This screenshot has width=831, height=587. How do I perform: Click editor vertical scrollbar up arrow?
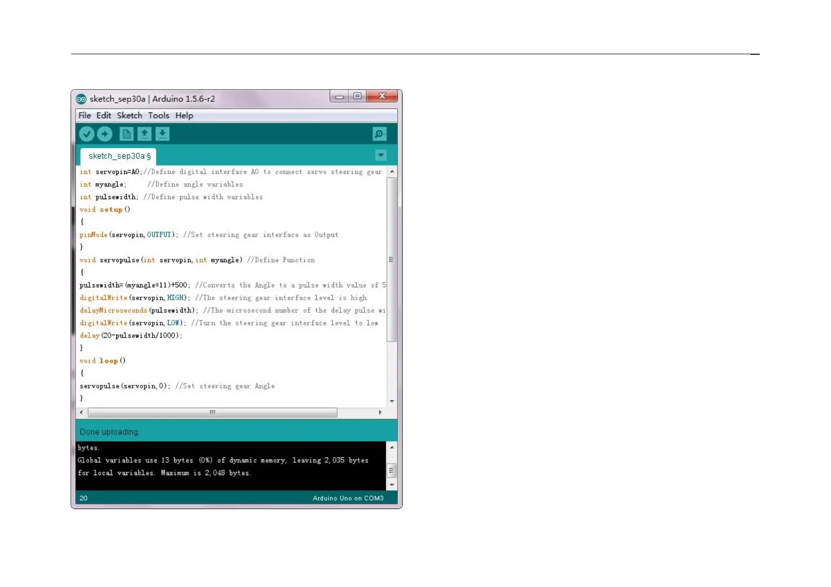point(392,172)
